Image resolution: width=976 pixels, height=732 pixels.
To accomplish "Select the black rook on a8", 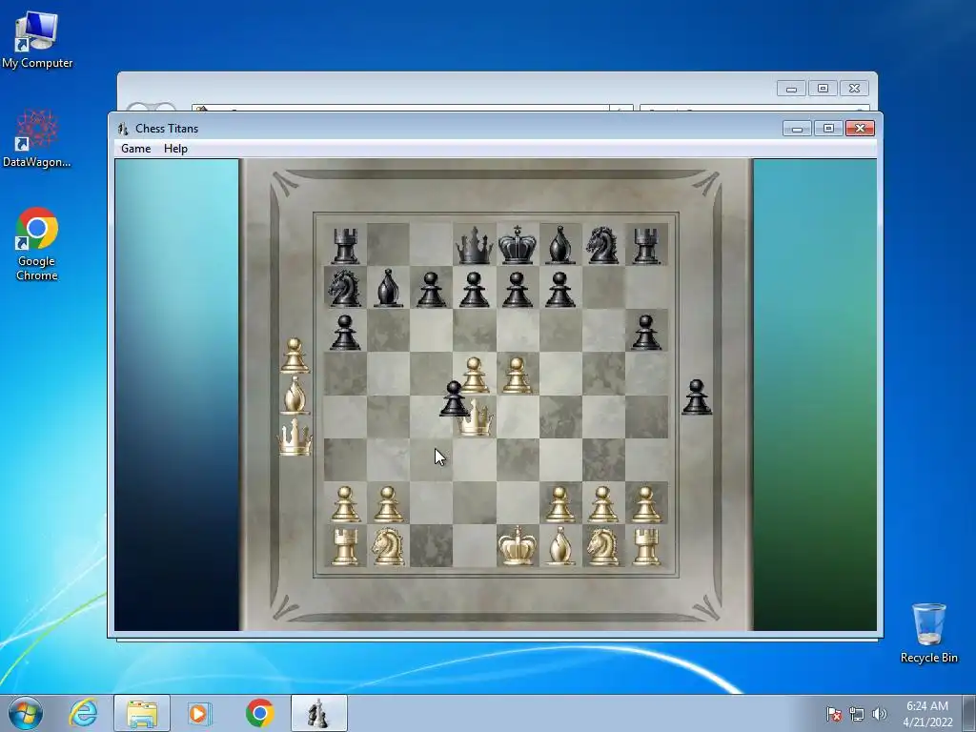I will [x=345, y=246].
